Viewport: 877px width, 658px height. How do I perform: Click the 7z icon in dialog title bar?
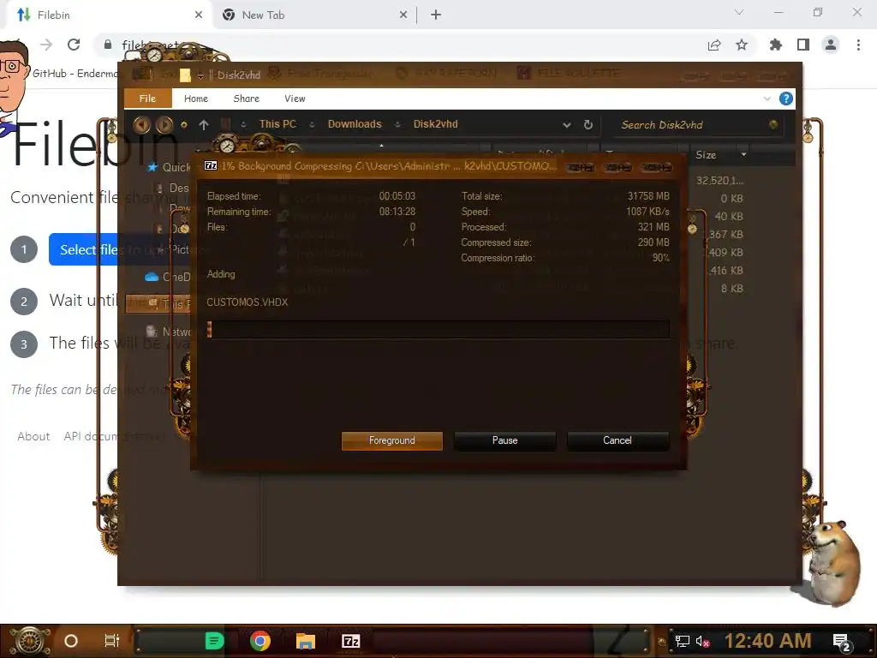pos(211,165)
